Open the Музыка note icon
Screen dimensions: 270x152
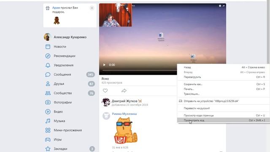pos(48,121)
